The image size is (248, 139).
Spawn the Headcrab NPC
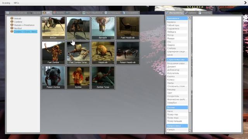(103, 53)
